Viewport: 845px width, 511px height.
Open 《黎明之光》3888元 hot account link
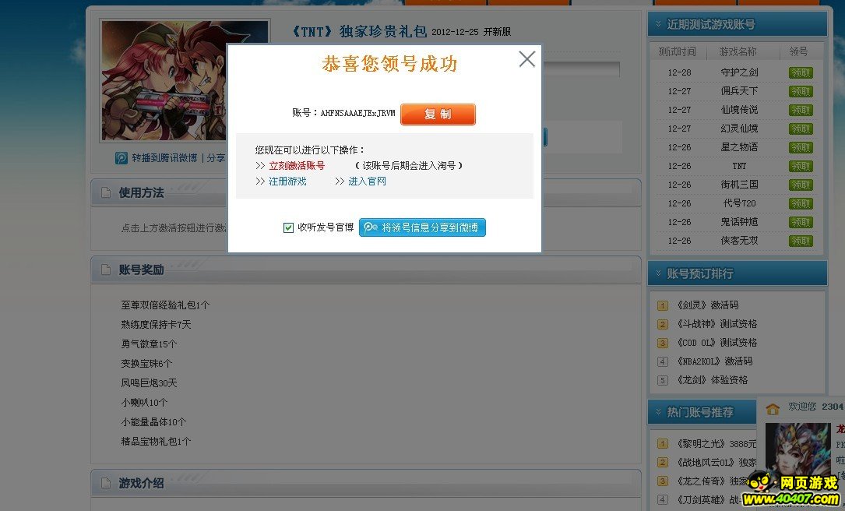coord(716,444)
